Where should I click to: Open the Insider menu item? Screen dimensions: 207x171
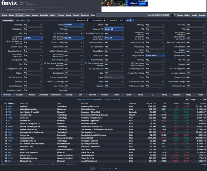[53, 15]
